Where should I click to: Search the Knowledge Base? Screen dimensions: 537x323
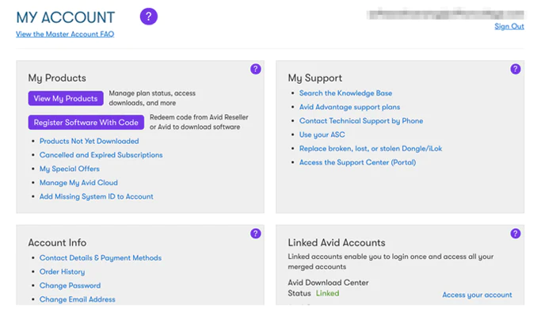tap(345, 93)
